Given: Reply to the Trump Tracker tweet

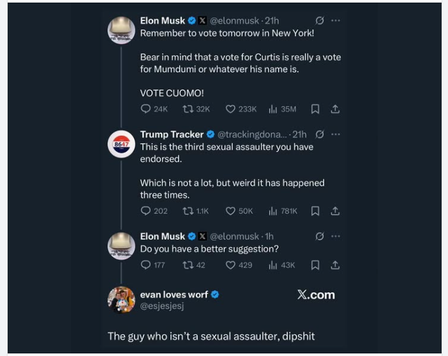Looking at the screenshot, I should (146, 211).
